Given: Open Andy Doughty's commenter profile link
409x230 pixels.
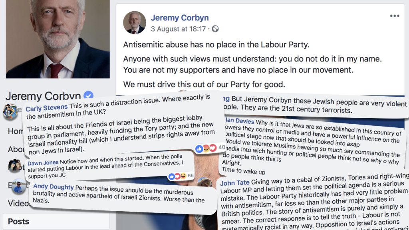Looking at the screenshot, I should [54, 186].
